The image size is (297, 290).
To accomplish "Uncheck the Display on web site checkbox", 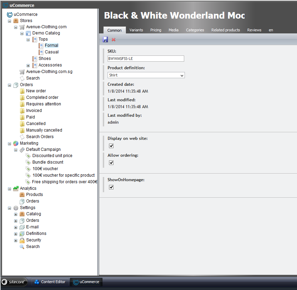I will coord(111,146).
